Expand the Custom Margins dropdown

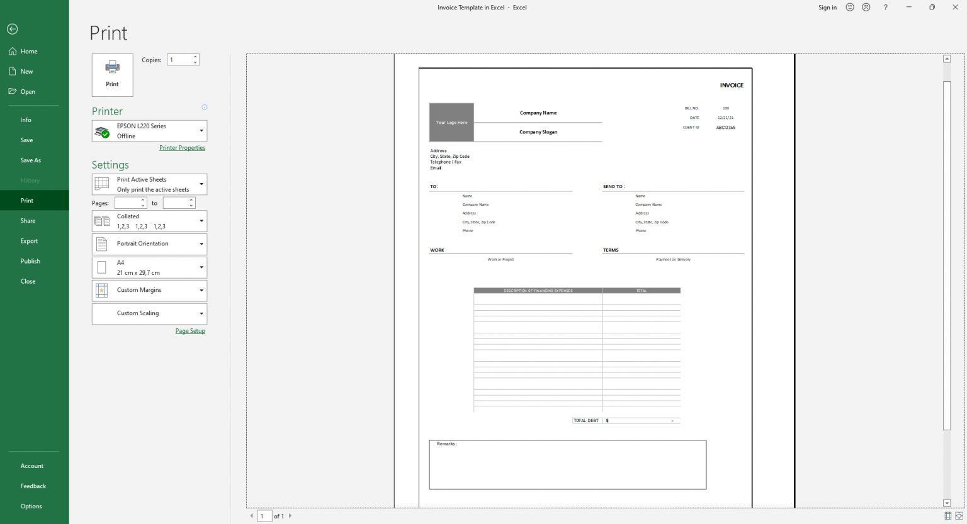pyautogui.click(x=201, y=290)
